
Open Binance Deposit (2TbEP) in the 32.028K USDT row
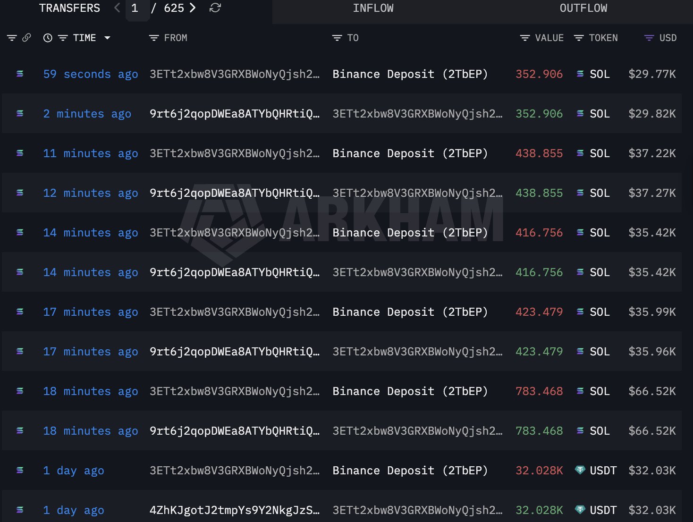pos(410,471)
